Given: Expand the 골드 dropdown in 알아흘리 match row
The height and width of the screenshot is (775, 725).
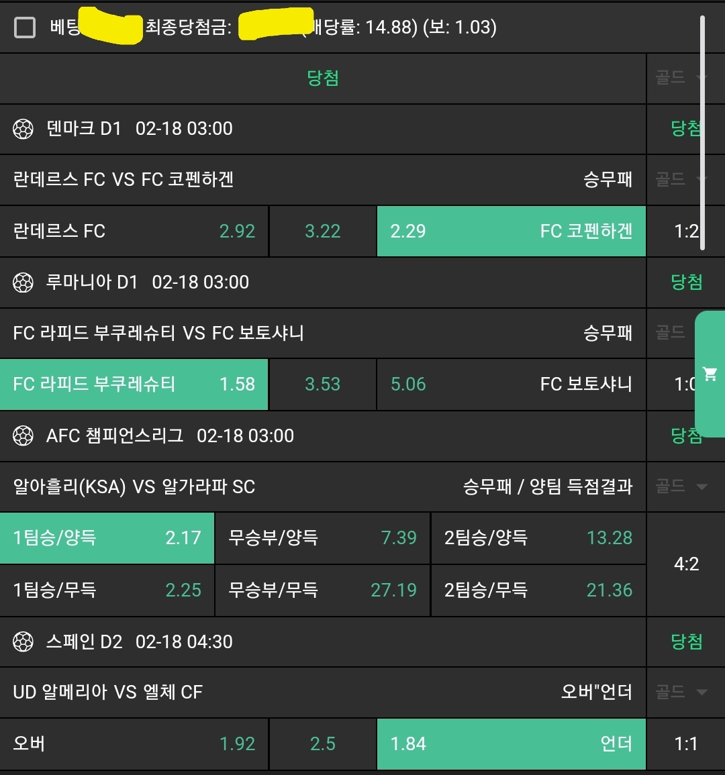Looking at the screenshot, I should (x=681, y=486).
